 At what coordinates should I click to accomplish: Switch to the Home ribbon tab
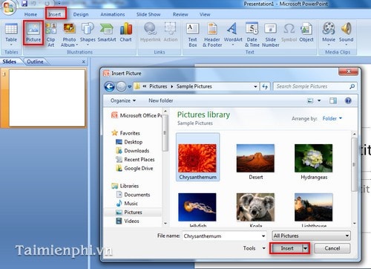pos(30,15)
